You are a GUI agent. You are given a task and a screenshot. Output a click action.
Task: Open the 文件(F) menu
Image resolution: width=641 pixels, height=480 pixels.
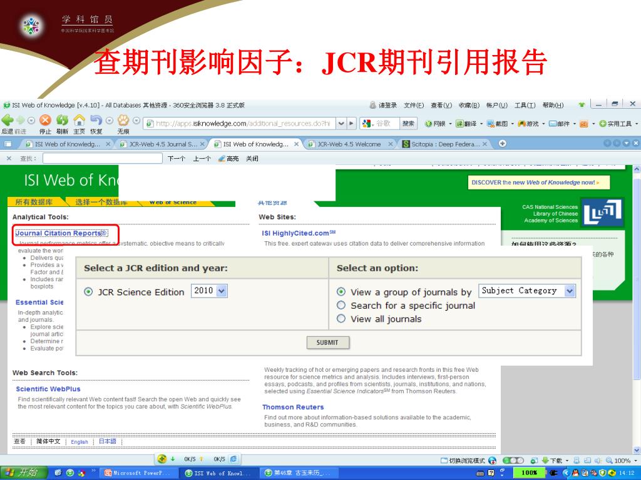414,105
